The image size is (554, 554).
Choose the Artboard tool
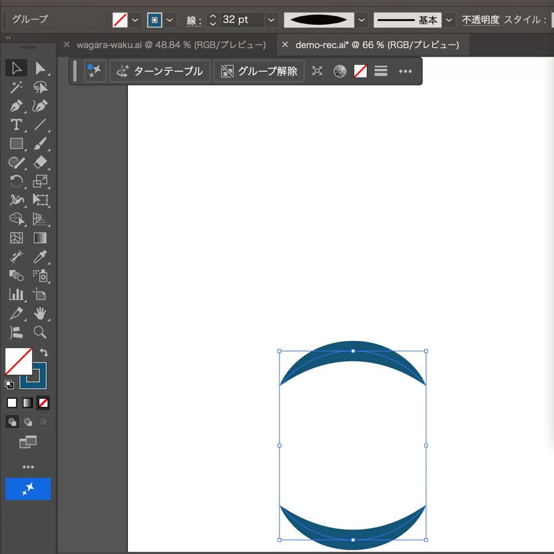(39, 294)
